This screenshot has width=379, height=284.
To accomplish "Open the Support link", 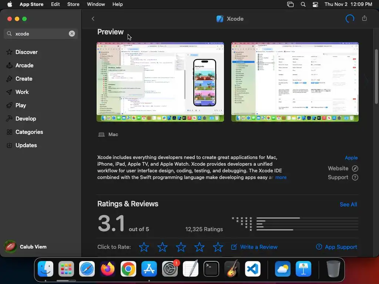I will [343, 177].
